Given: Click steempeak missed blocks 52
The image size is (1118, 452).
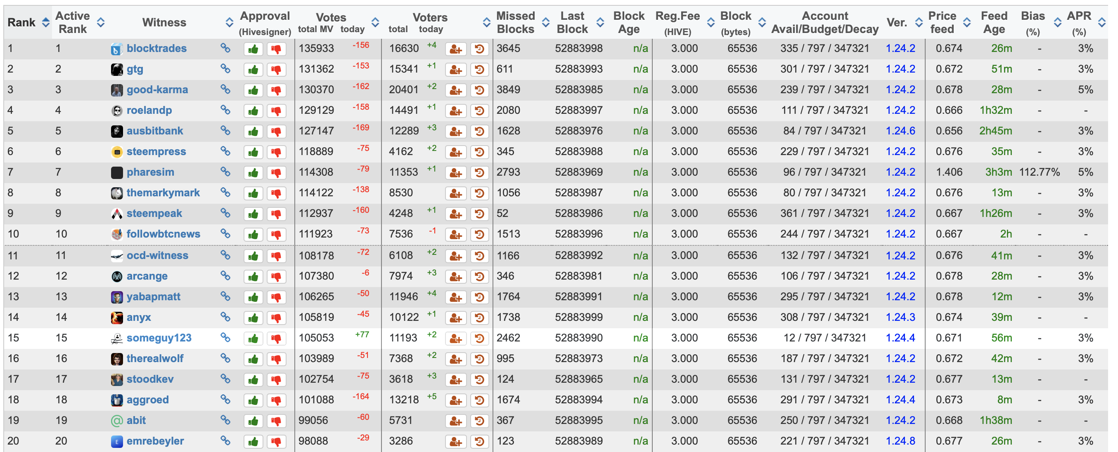Looking at the screenshot, I should point(502,214).
